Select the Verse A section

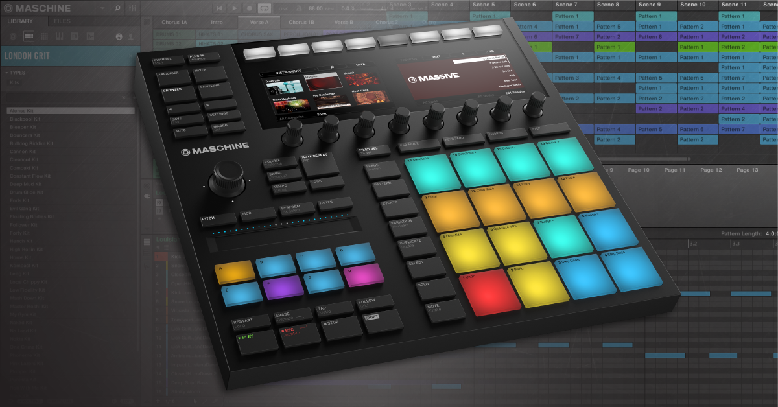259,23
